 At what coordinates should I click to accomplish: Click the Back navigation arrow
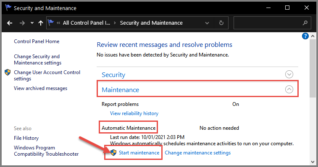[10, 23]
